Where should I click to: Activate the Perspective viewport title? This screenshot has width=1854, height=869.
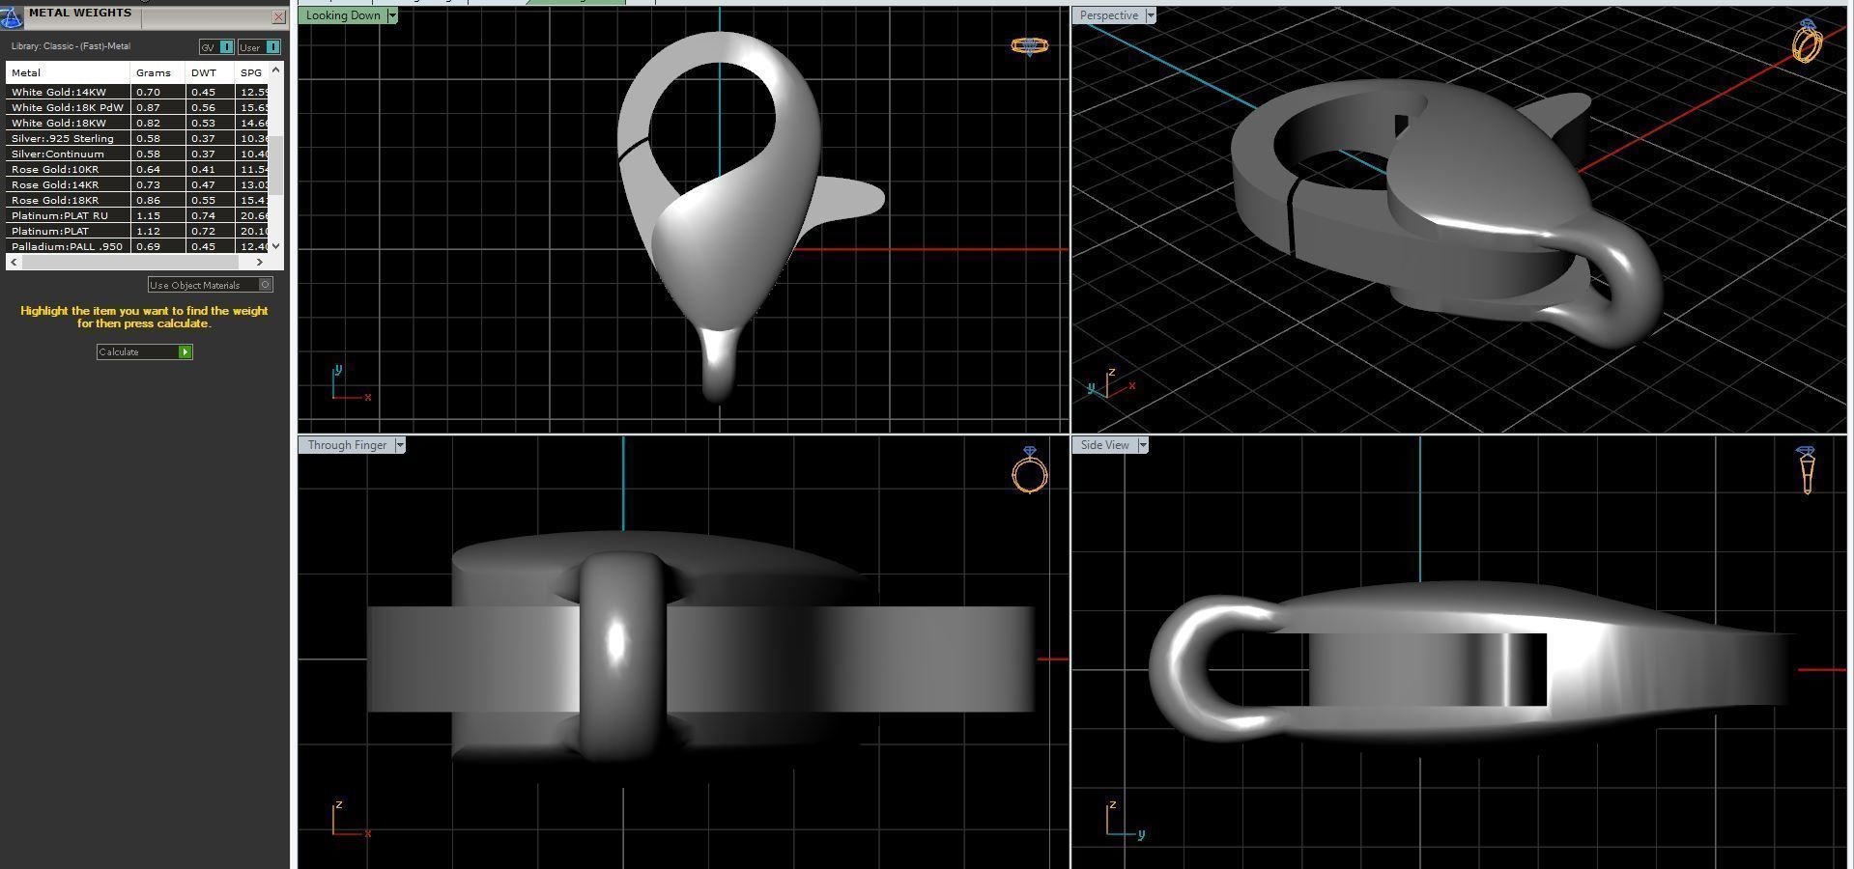[x=1108, y=15]
